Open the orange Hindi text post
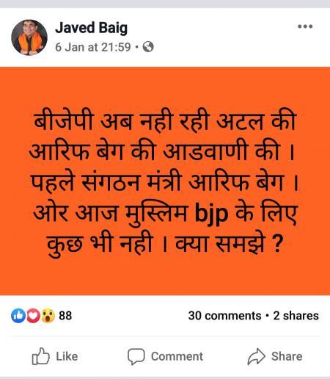The image size is (330, 379). click(165, 181)
